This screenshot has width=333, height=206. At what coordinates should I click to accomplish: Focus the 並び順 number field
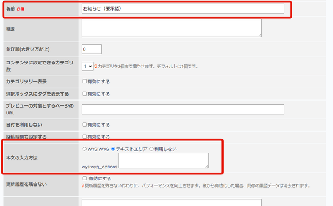(x=92, y=49)
